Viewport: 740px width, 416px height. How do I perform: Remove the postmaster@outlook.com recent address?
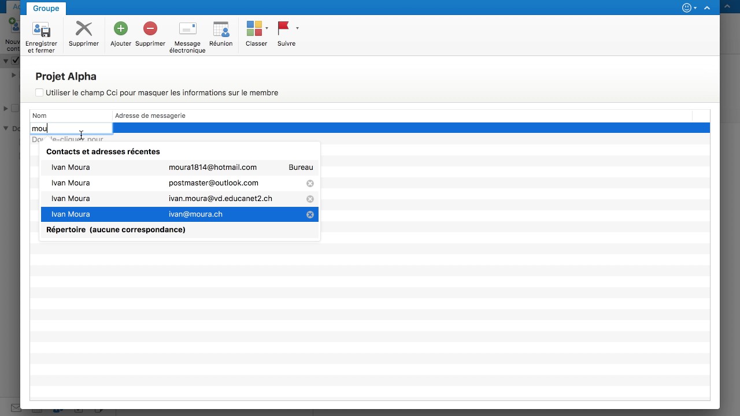click(x=310, y=183)
